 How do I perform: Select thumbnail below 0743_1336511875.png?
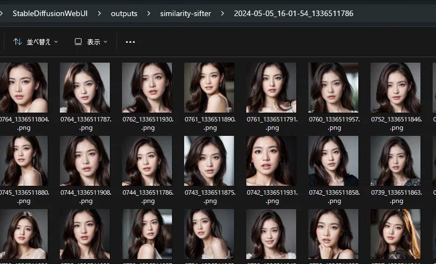pyautogui.click(x=209, y=234)
